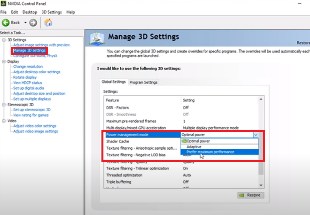This screenshot has height=215, width=310.
Task: Open the 3D Settings menu
Action: click(x=52, y=12)
